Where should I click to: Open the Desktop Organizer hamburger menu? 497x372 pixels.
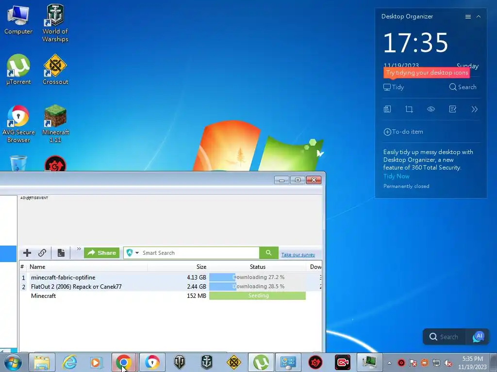coord(468,17)
